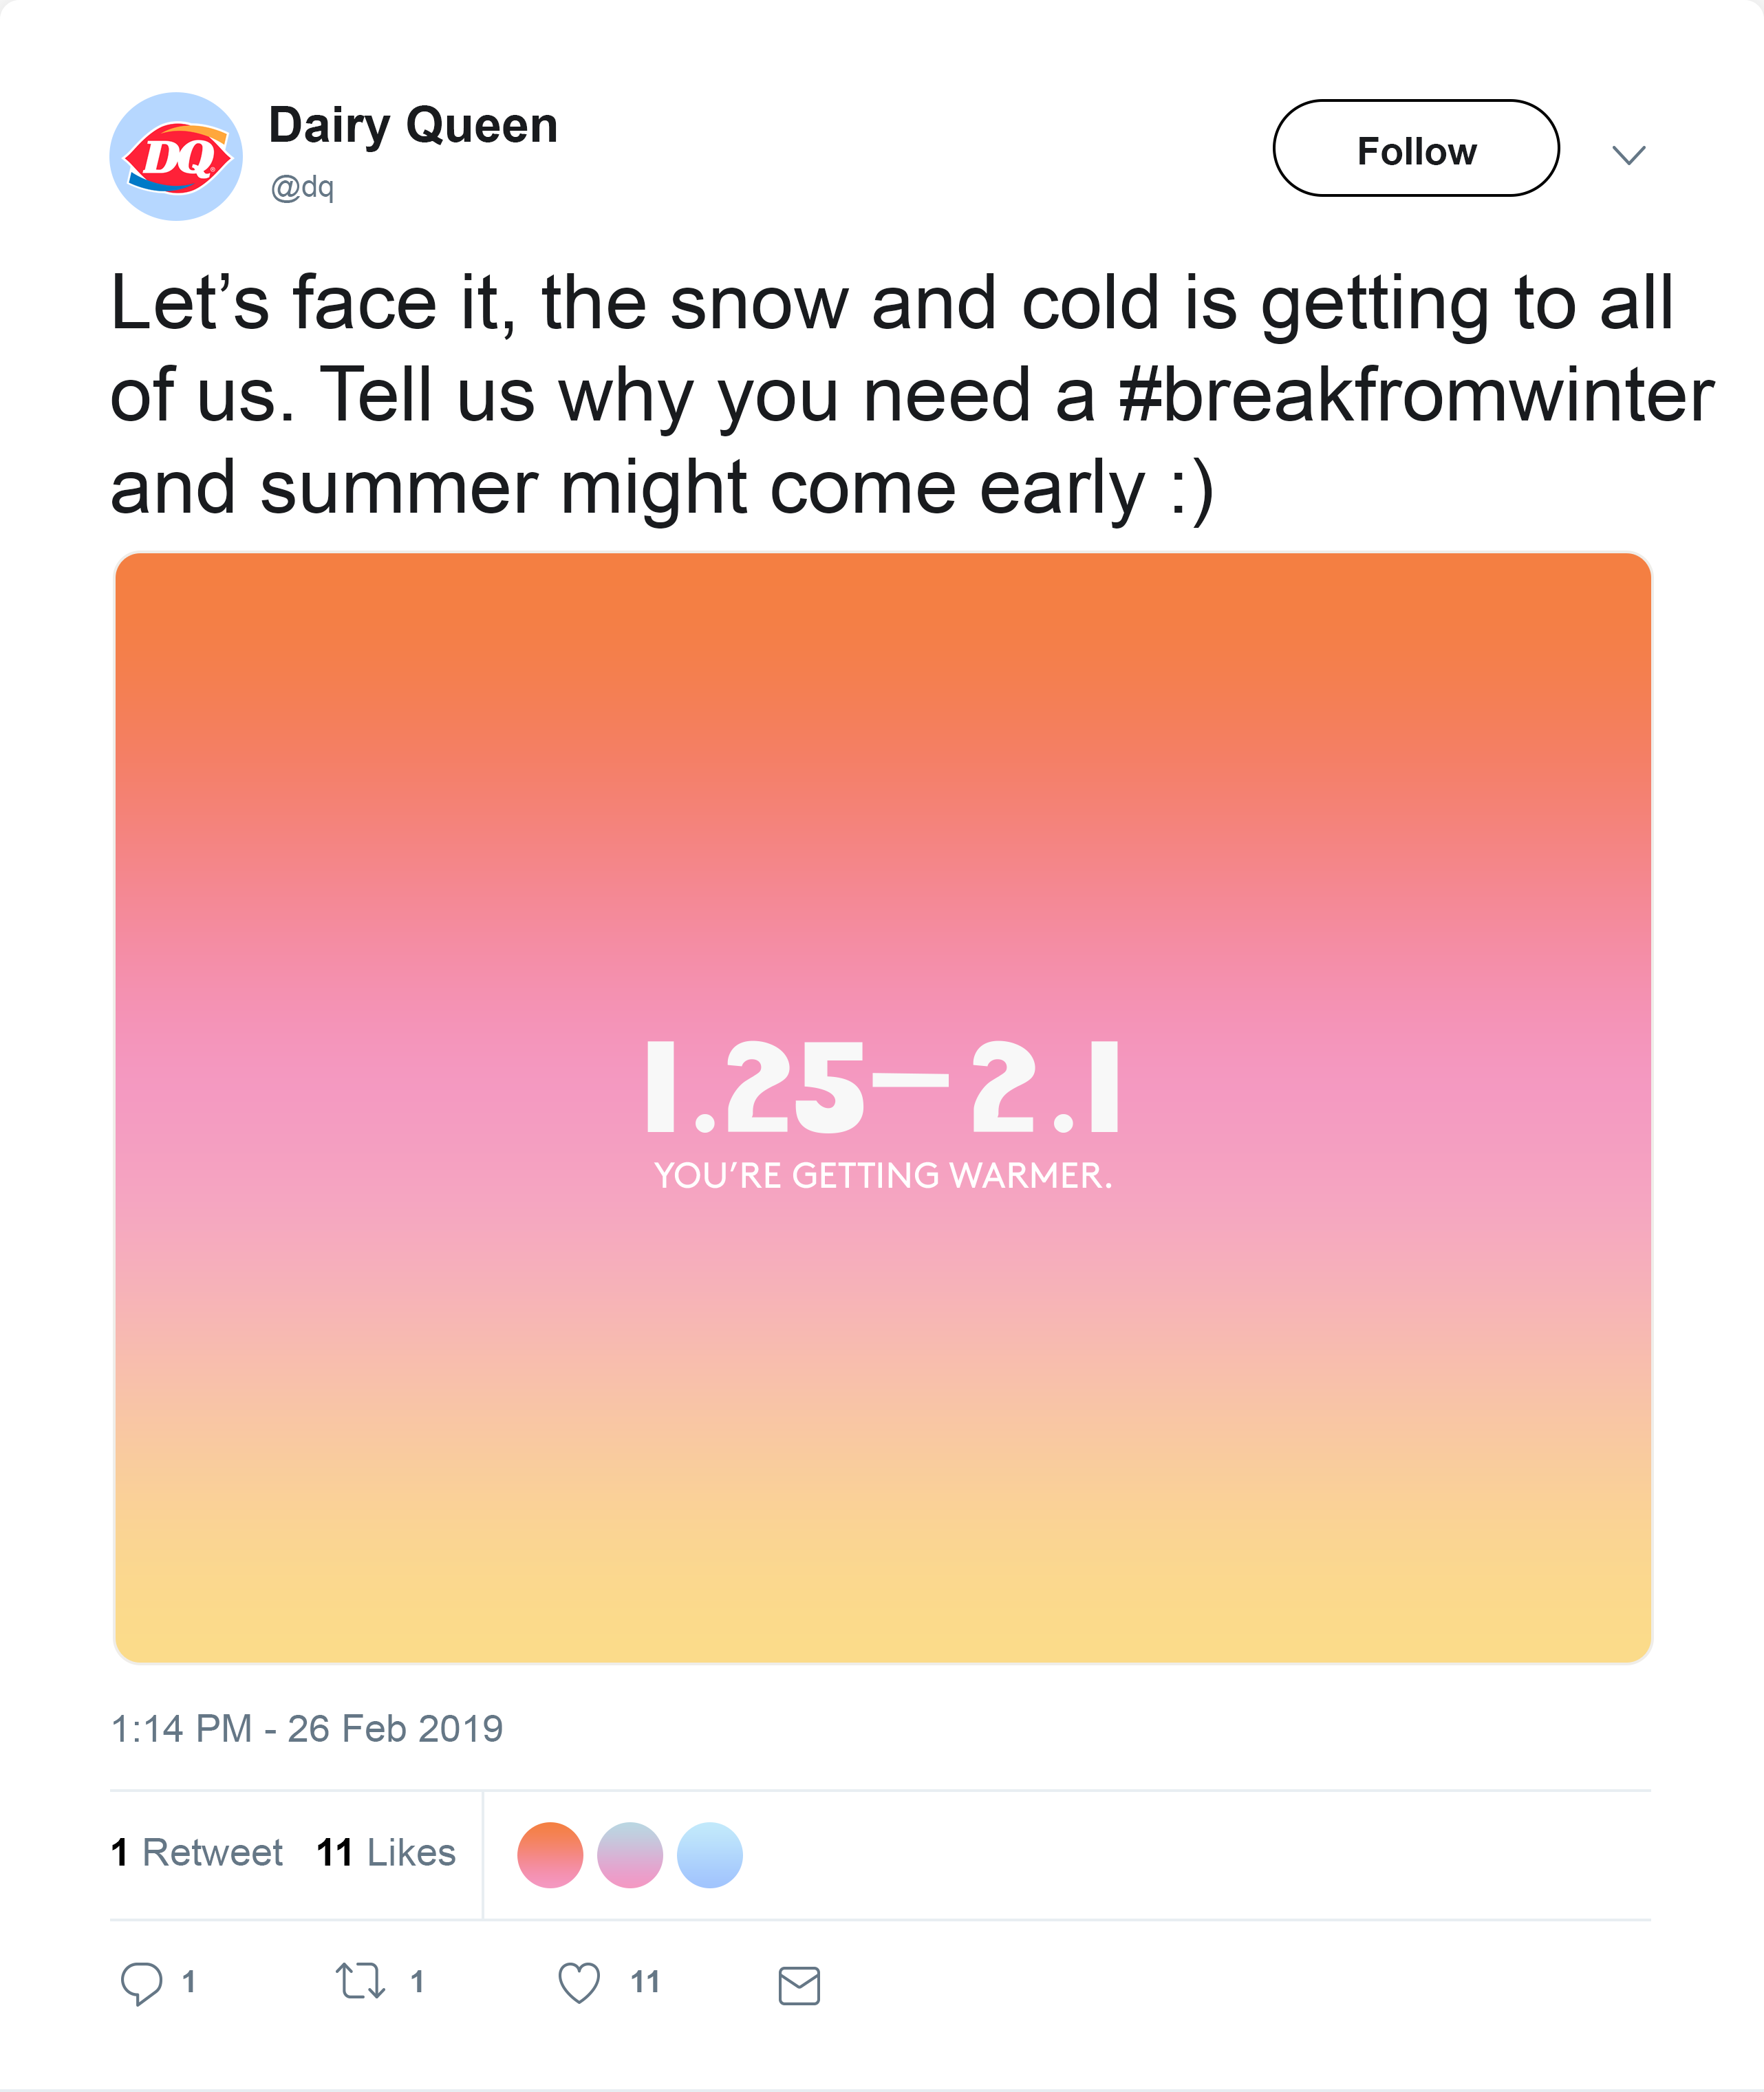Click the reply count number beside bubble
This screenshot has height=2092, width=1764.
coord(189,1982)
